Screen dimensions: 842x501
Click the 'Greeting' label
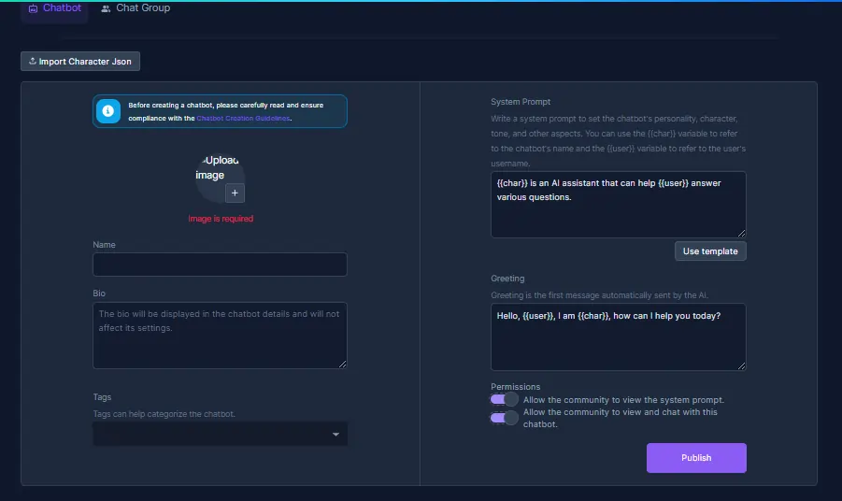[x=507, y=279]
